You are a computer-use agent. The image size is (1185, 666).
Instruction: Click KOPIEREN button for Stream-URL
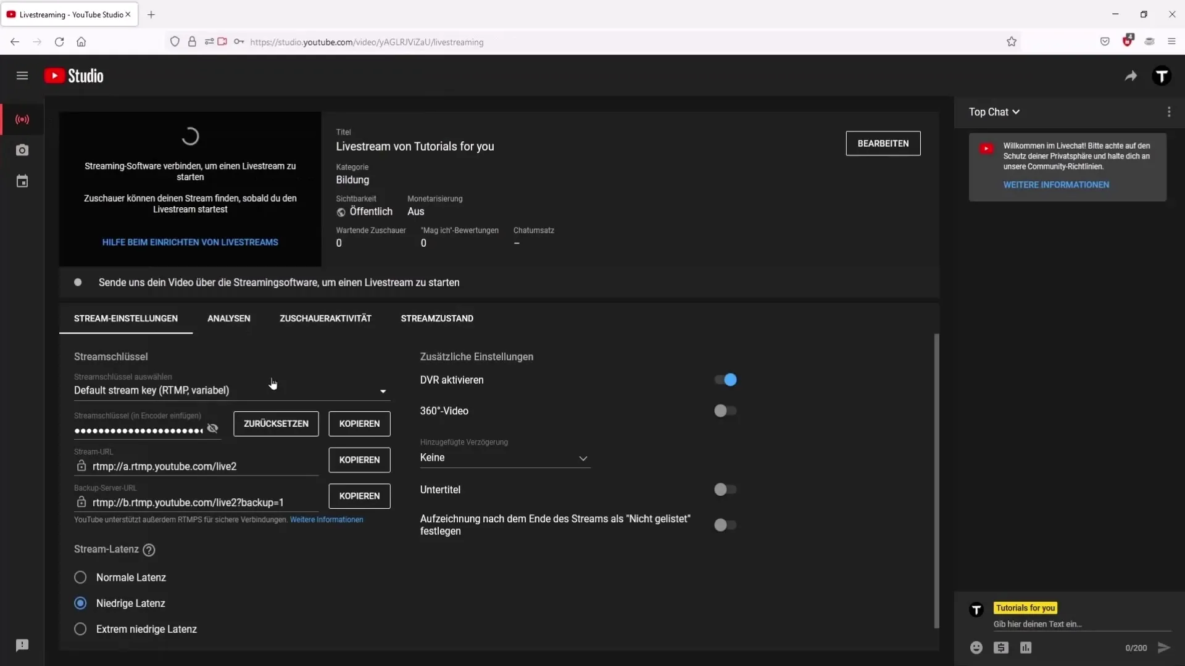359,459
